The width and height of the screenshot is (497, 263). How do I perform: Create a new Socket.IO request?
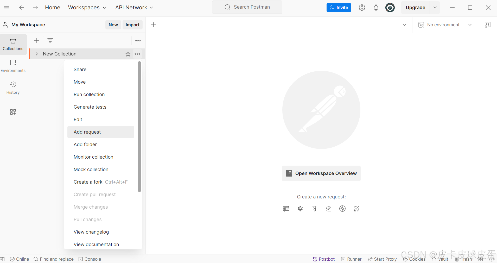tap(342, 209)
